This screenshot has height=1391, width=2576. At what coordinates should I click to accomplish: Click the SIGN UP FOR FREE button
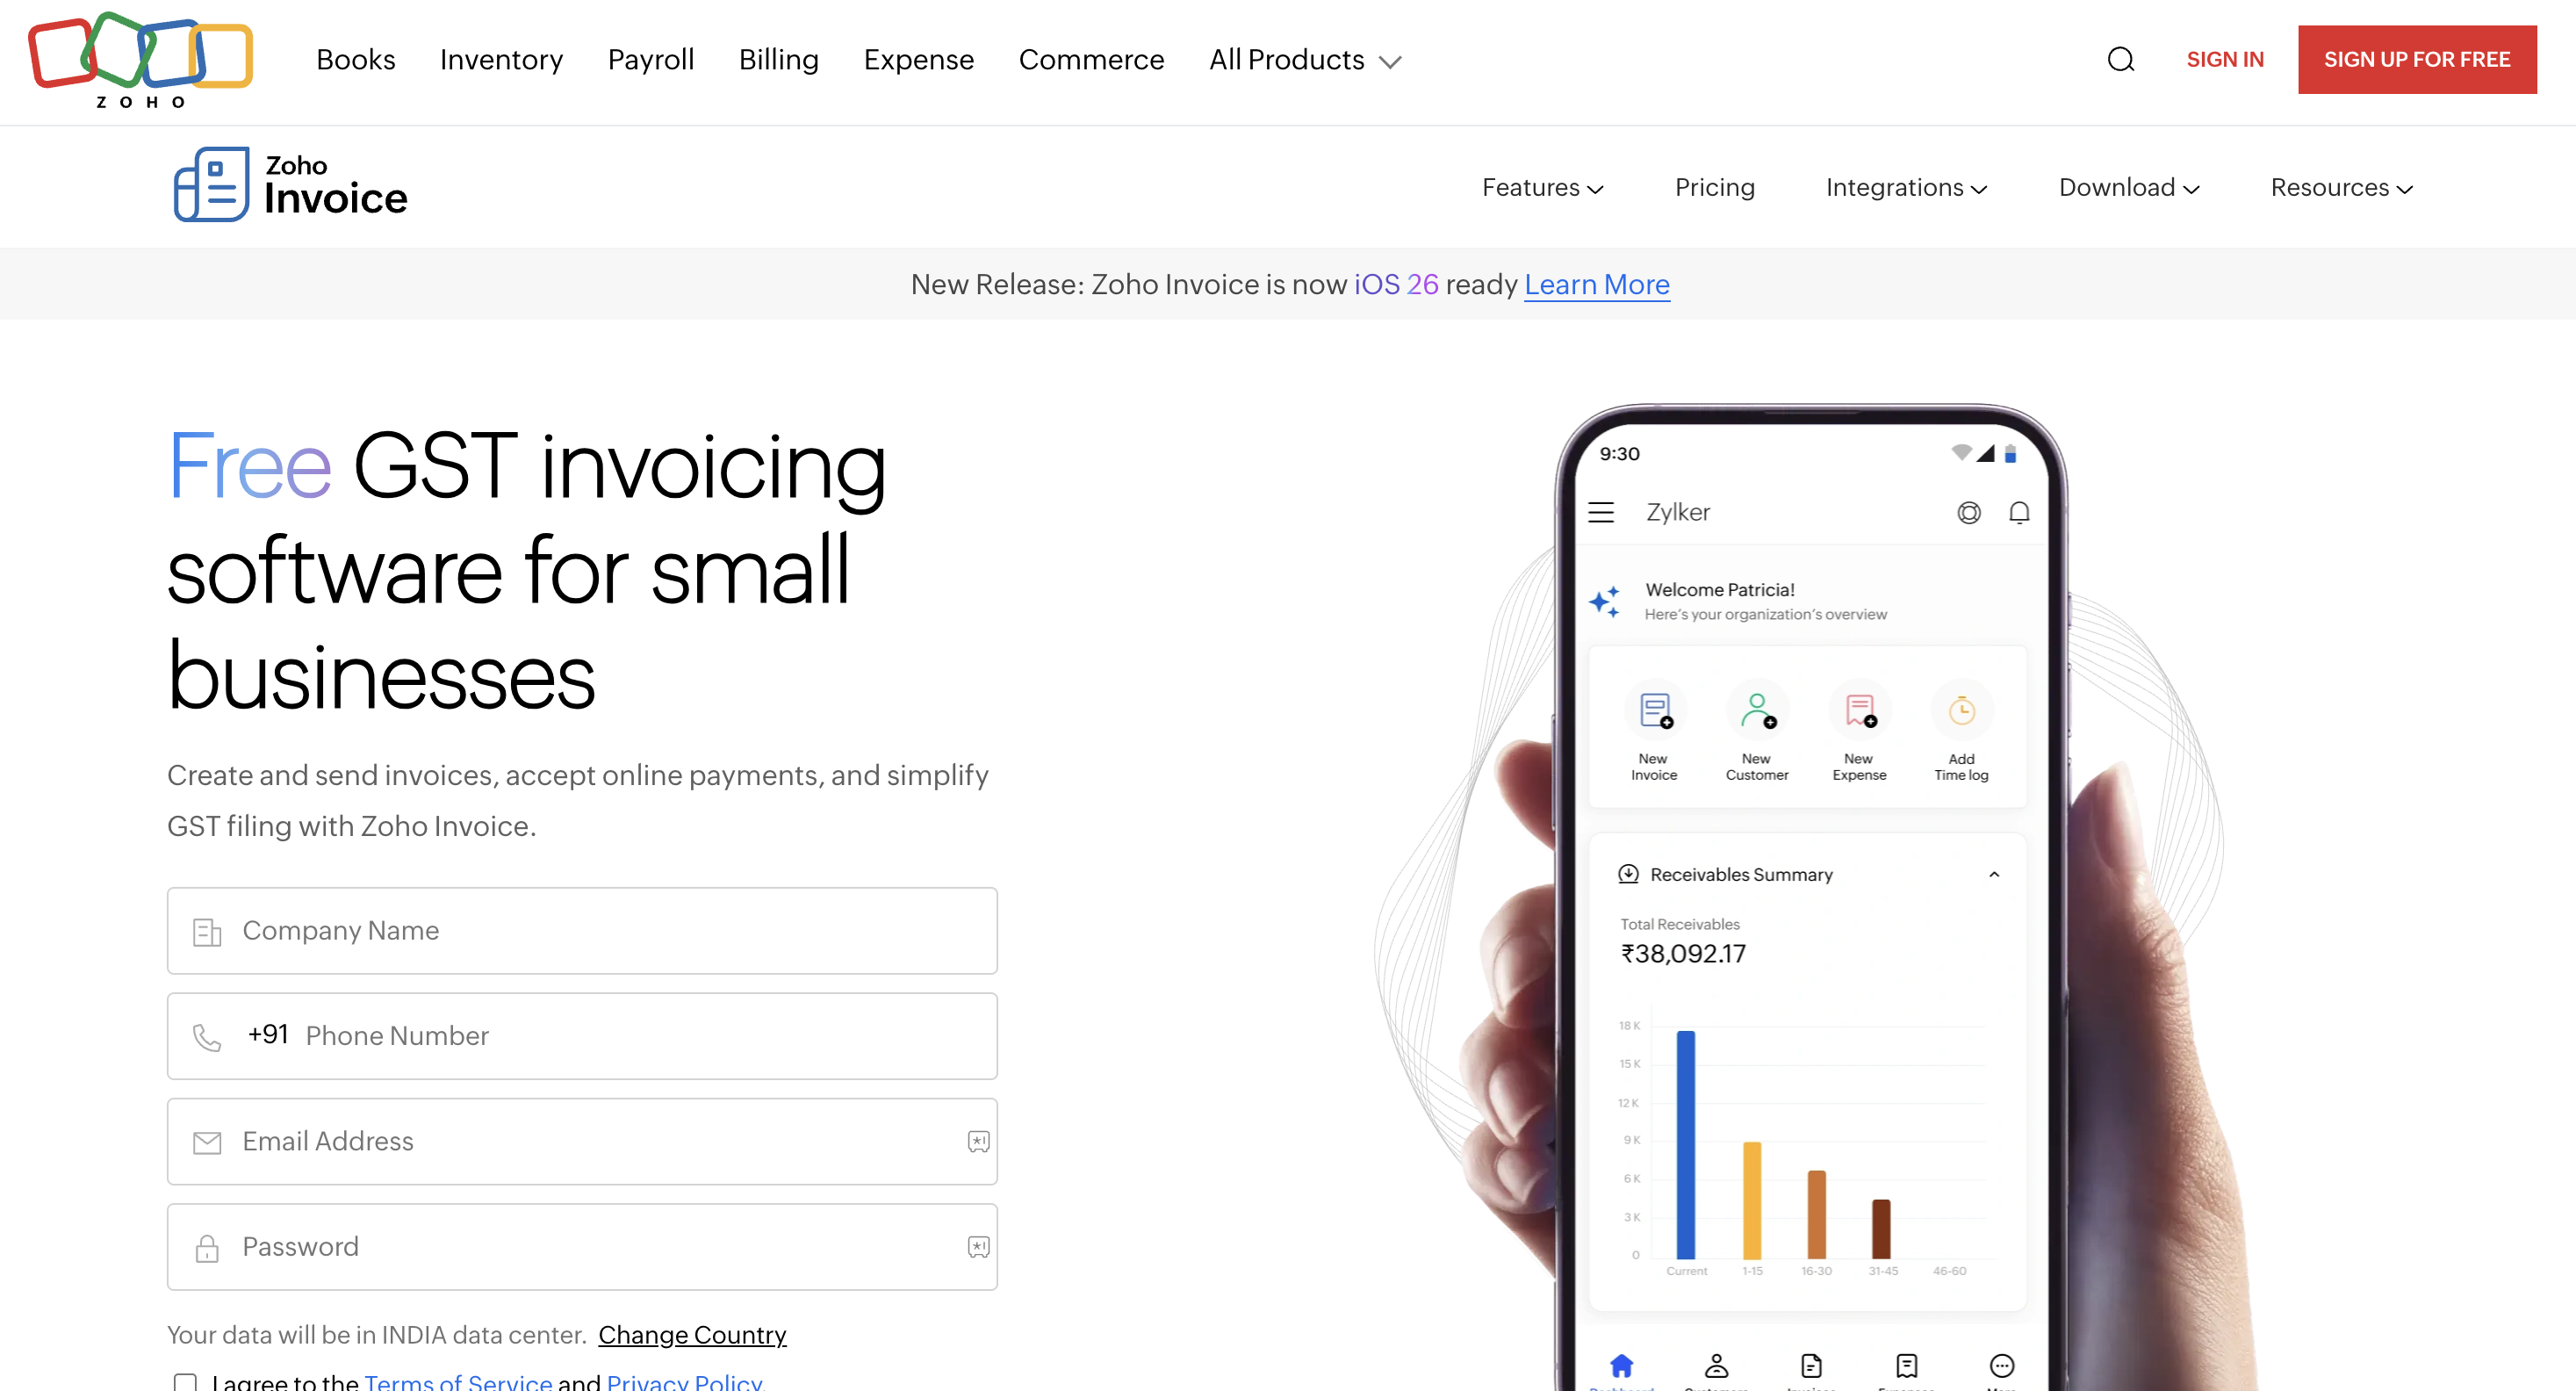2416,60
